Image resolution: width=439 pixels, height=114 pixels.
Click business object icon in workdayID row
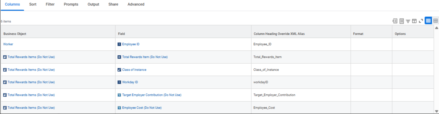[x=5, y=82]
